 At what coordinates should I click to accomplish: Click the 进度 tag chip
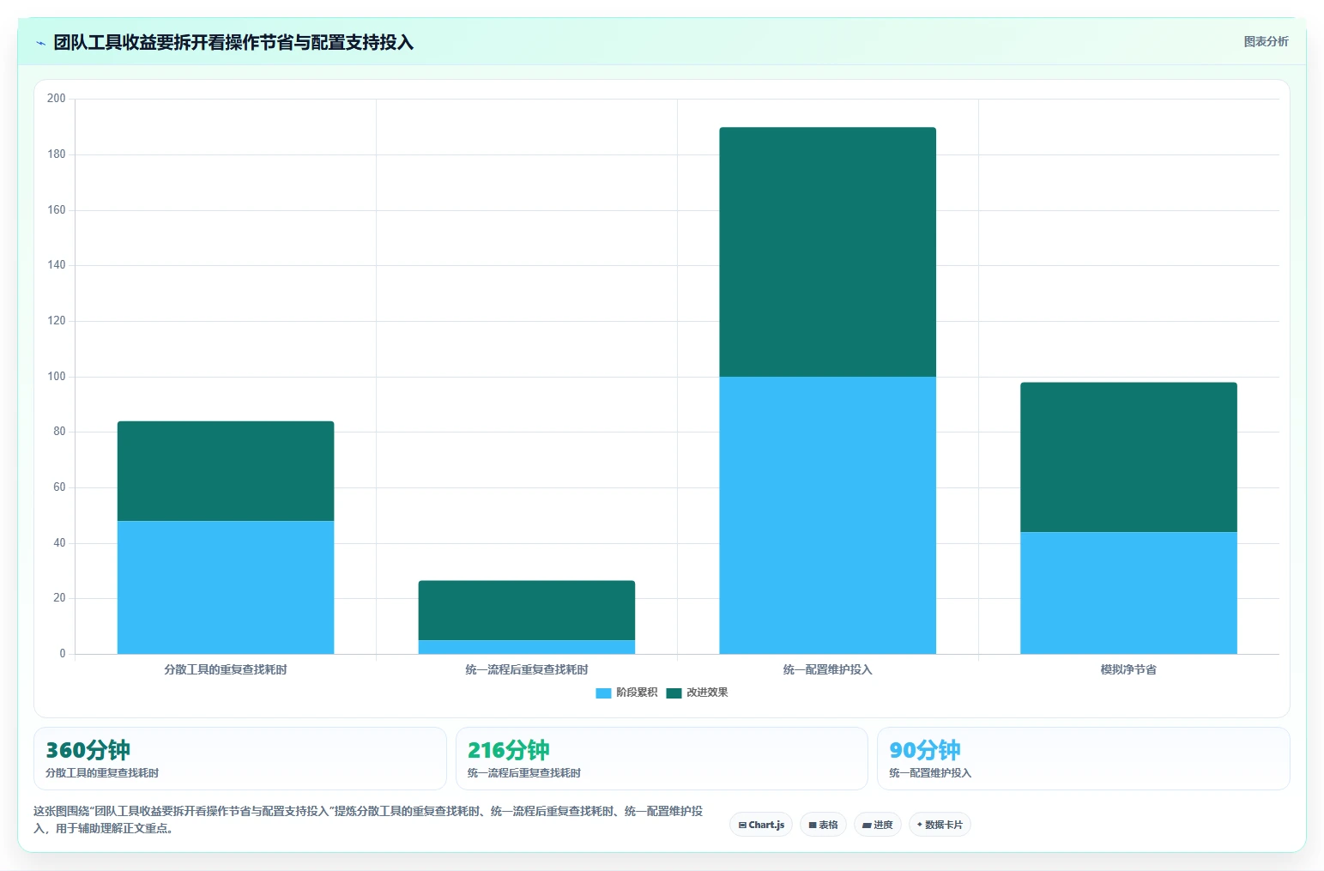point(878,825)
